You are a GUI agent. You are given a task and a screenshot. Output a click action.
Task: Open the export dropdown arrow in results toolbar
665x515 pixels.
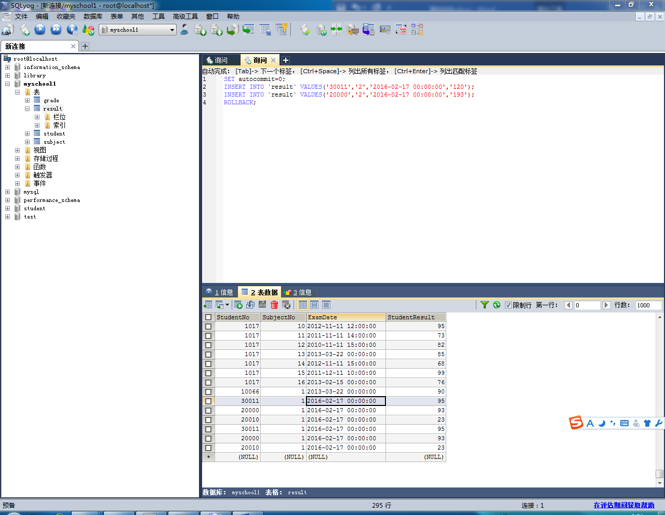point(227,305)
